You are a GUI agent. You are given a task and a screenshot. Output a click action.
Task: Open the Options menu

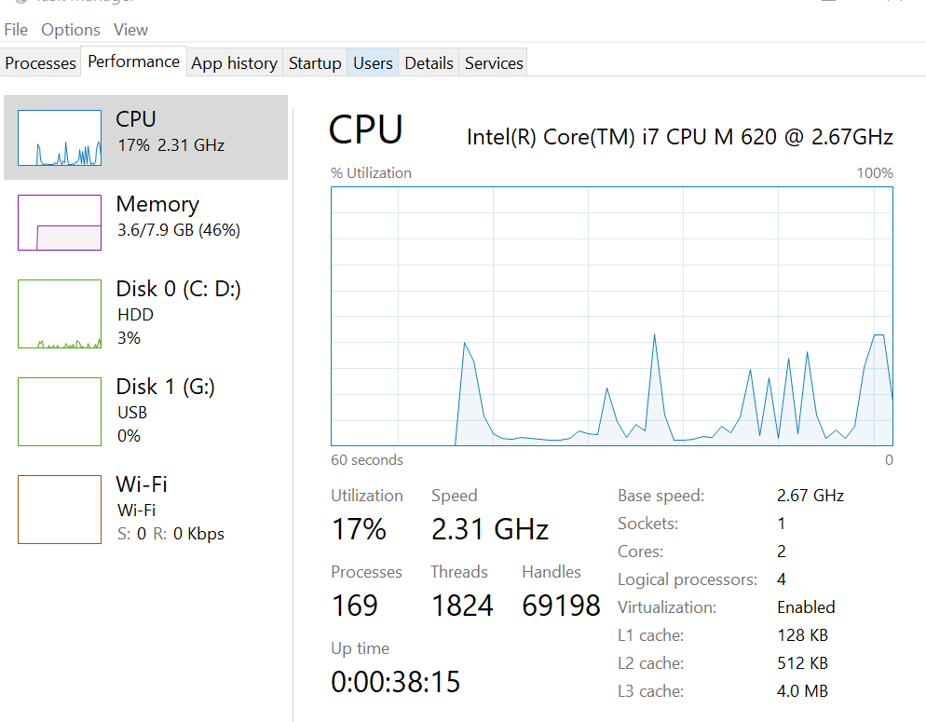pyautogui.click(x=71, y=30)
